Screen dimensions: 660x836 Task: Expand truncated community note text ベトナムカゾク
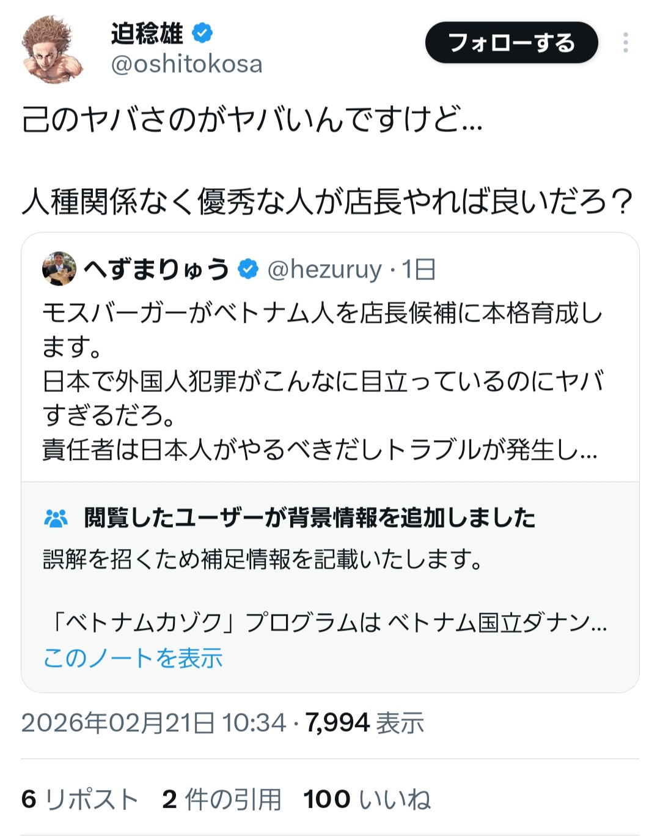pos(325,623)
